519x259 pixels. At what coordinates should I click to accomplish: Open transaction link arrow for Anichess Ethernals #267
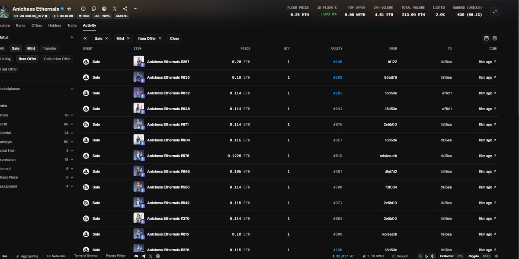point(495,62)
